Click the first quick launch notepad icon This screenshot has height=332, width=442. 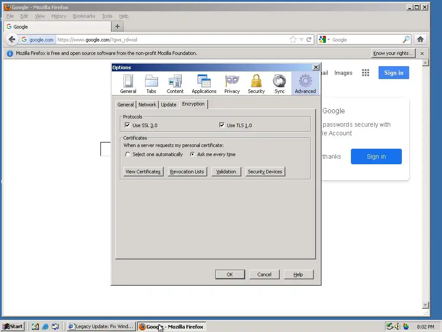(35, 327)
